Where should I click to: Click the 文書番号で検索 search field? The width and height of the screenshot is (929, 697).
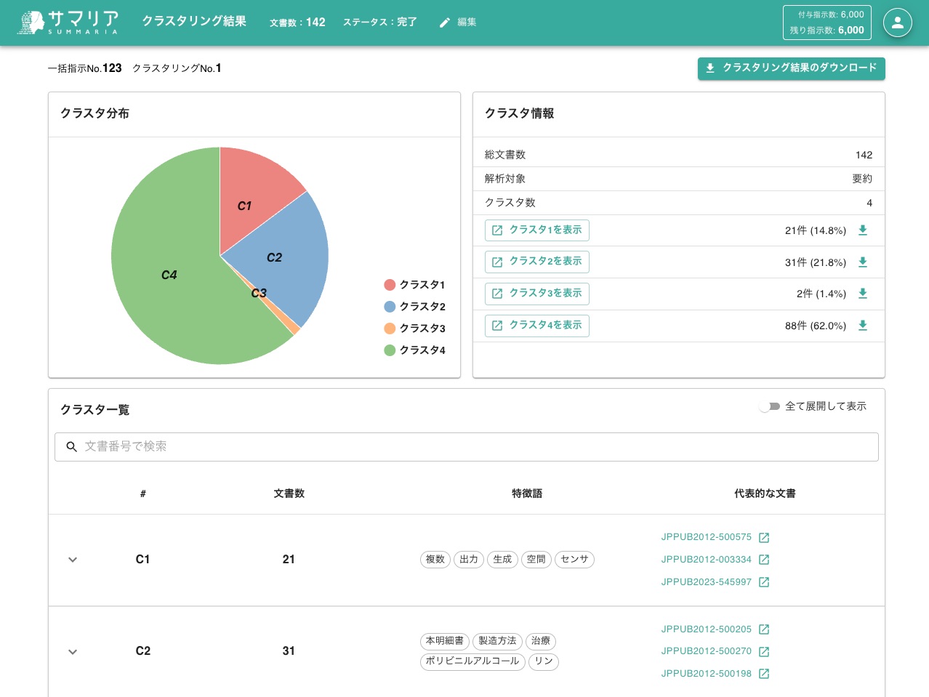[467, 447]
